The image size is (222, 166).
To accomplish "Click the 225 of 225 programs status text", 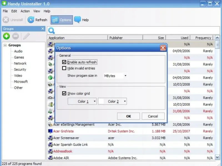I will 22,164.
